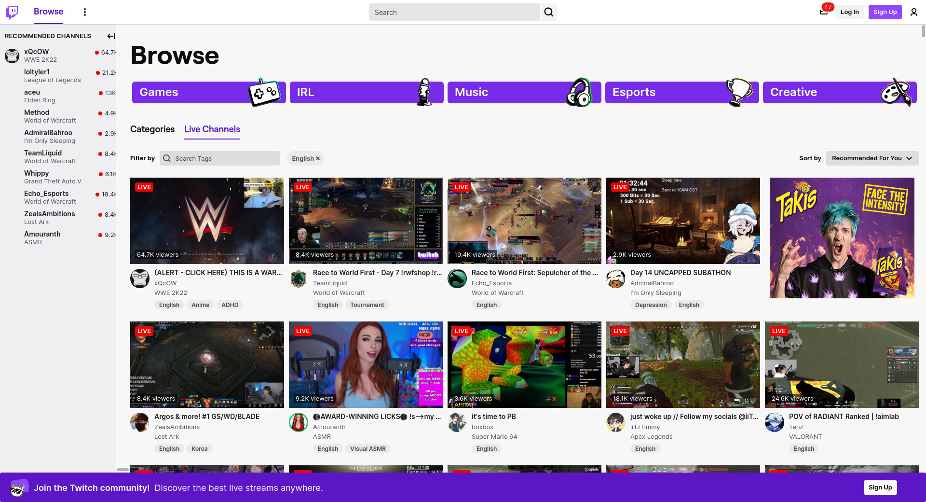
Task: Click Amouranth's channel avatar under stream
Action: [299, 422]
